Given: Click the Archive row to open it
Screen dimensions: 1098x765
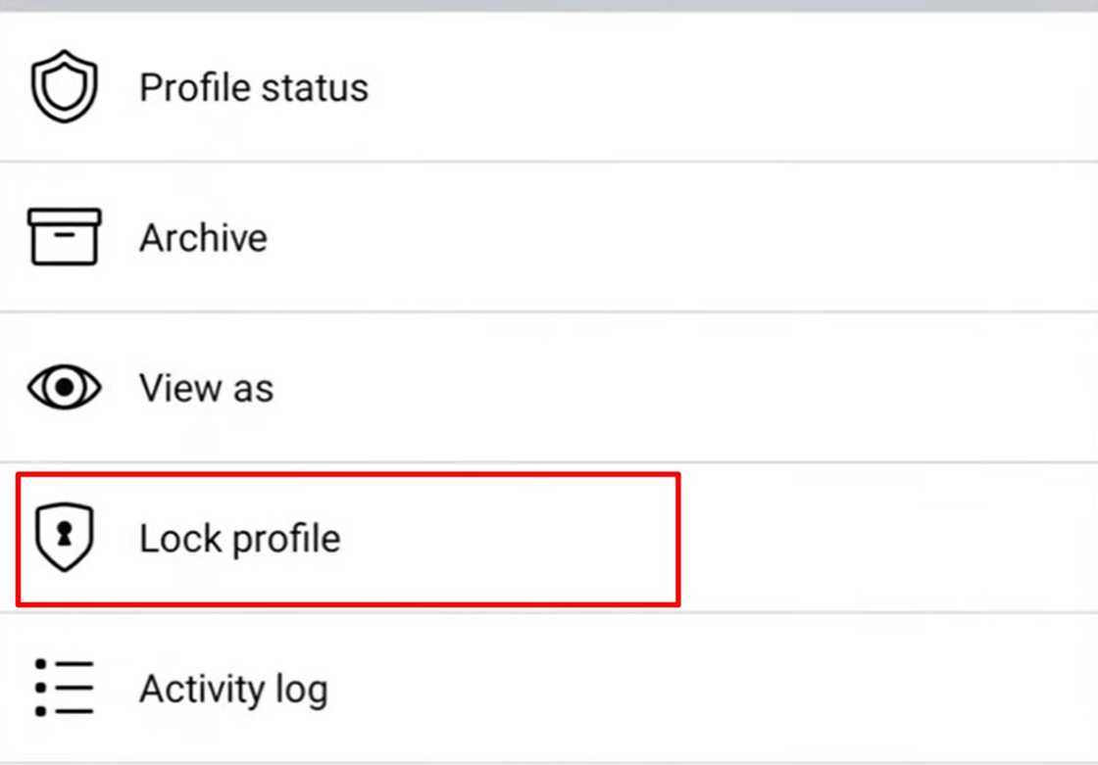Looking at the screenshot, I should pos(392,237).
